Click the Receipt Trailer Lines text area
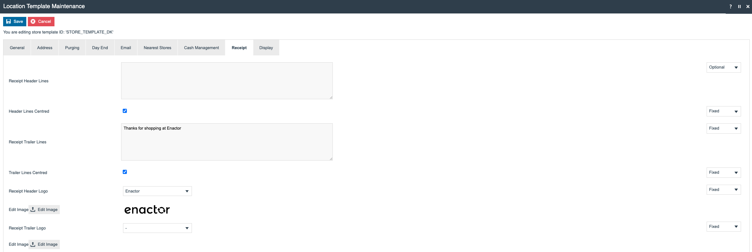Screen dimensions: 752x252 pyautogui.click(x=227, y=142)
